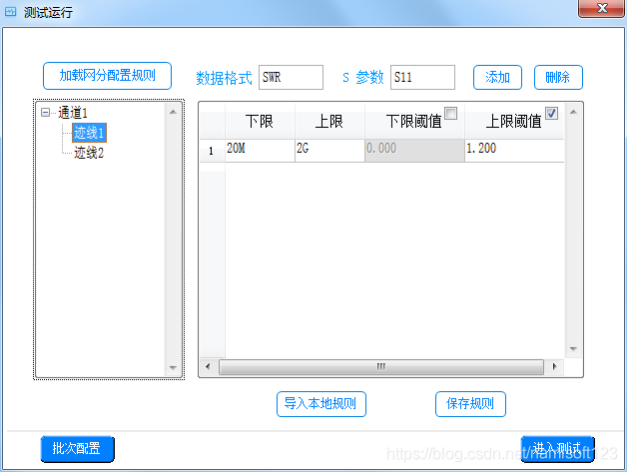Viewport: 627px width, 472px height.
Task: Click the 保存规则 button
Action: (x=470, y=404)
